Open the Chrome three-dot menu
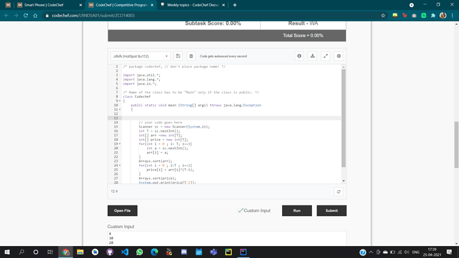The height and width of the screenshot is (258, 459). point(452,15)
